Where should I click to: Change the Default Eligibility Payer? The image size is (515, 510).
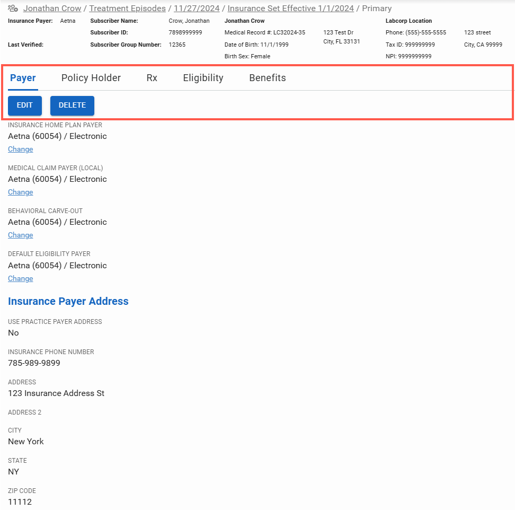coord(21,279)
